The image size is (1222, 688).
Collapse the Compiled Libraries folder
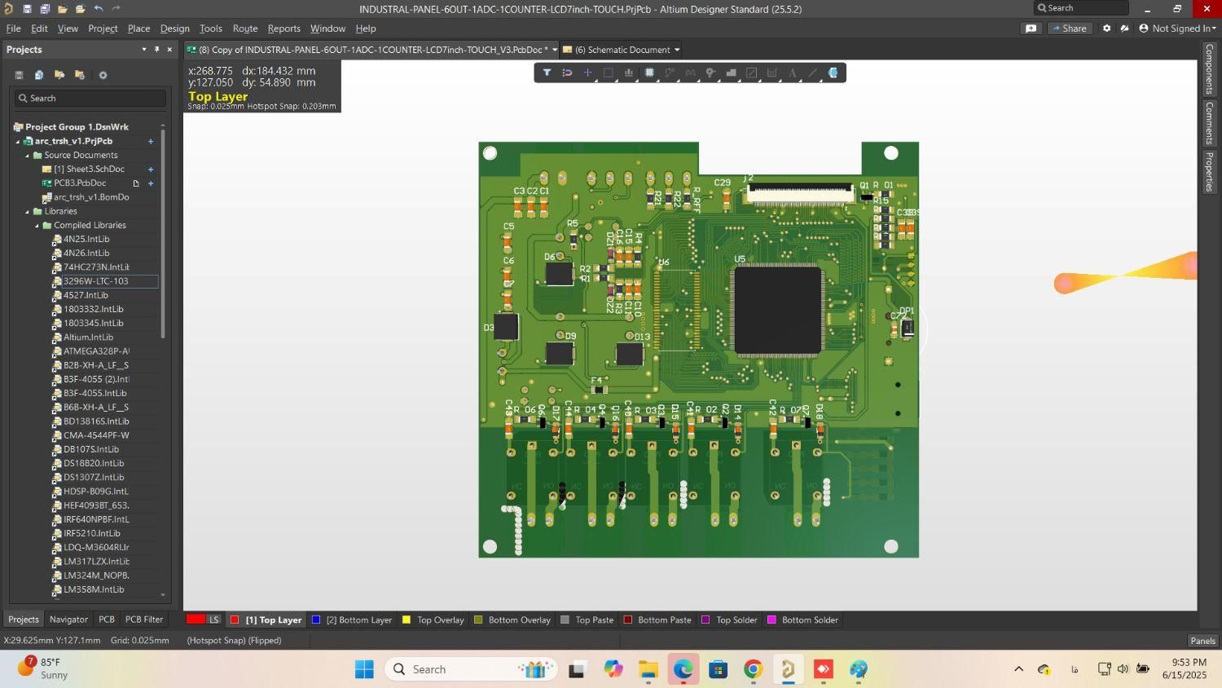click(x=37, y=225)
